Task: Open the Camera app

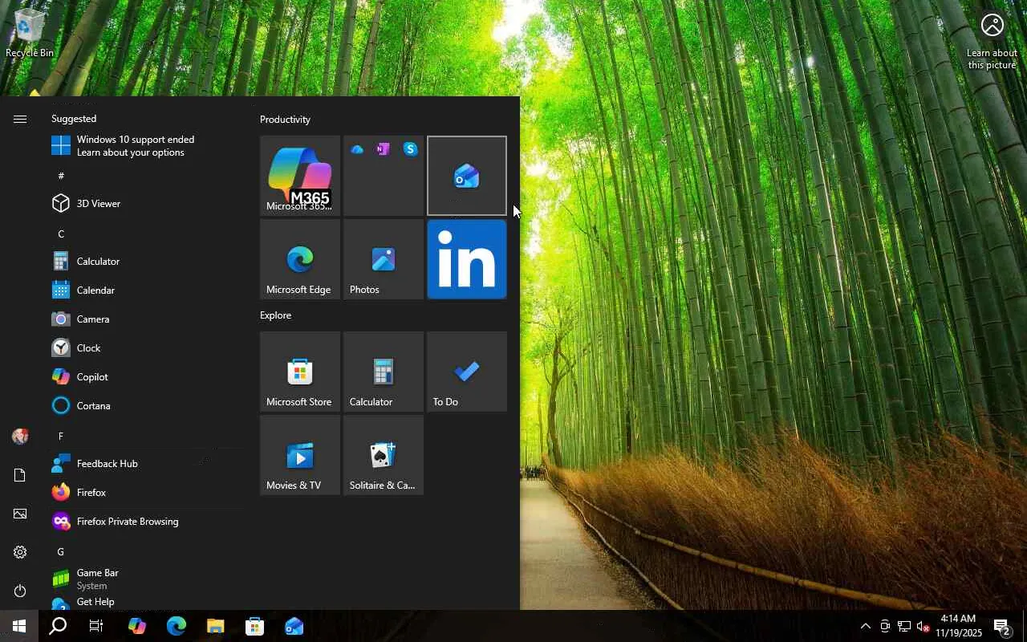Action: click(144, 319)
